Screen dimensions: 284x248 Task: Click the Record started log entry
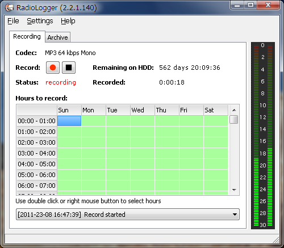(x=105, y=215)
